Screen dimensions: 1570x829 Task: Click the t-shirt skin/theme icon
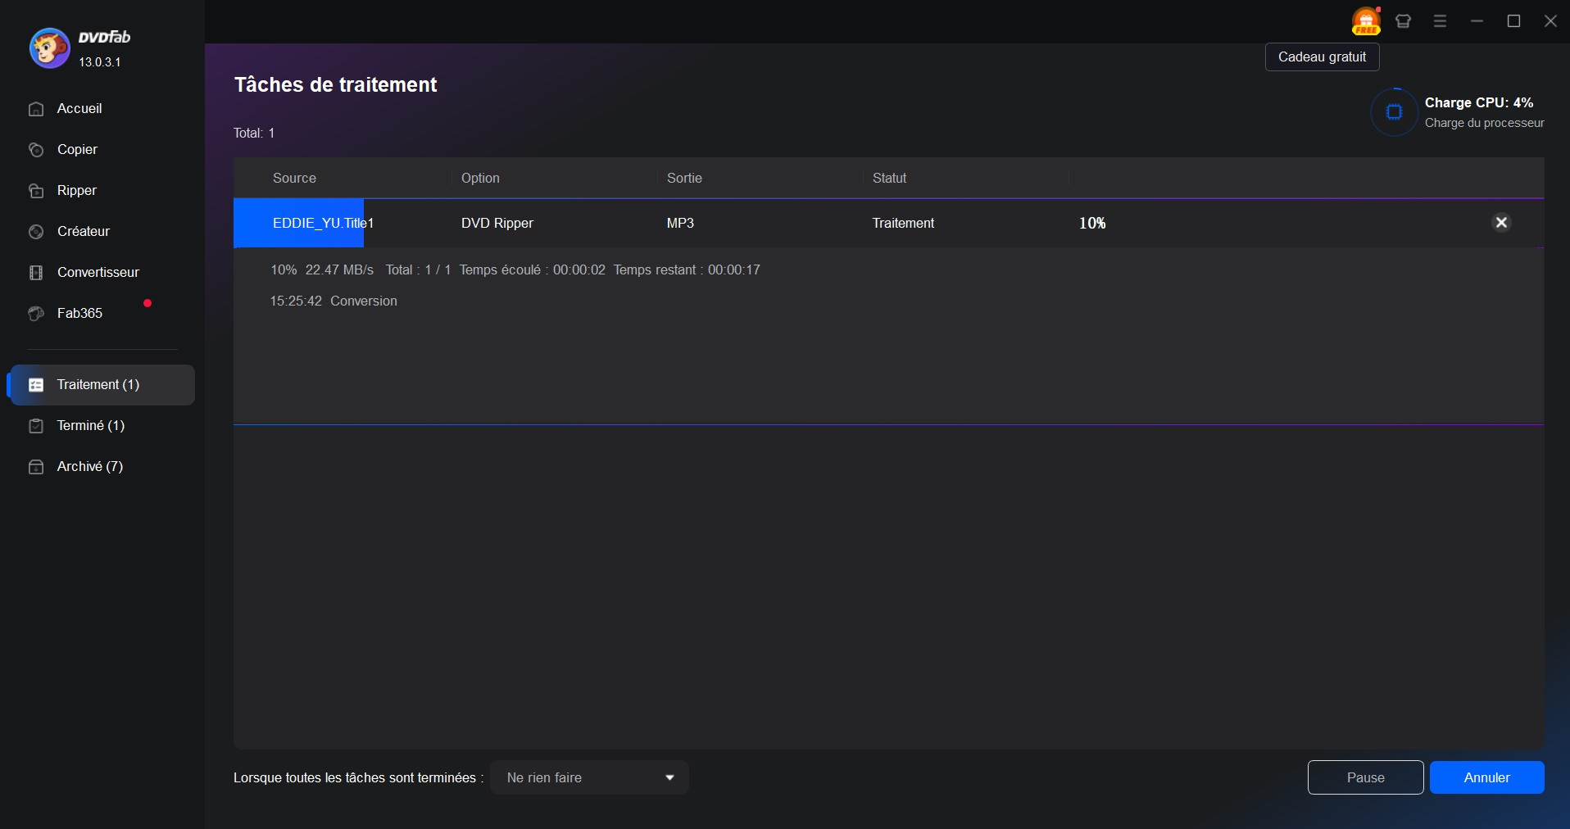click(1403, 21)
